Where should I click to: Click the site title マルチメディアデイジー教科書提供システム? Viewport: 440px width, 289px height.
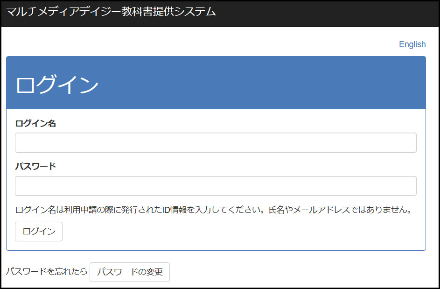coord(111,12)
